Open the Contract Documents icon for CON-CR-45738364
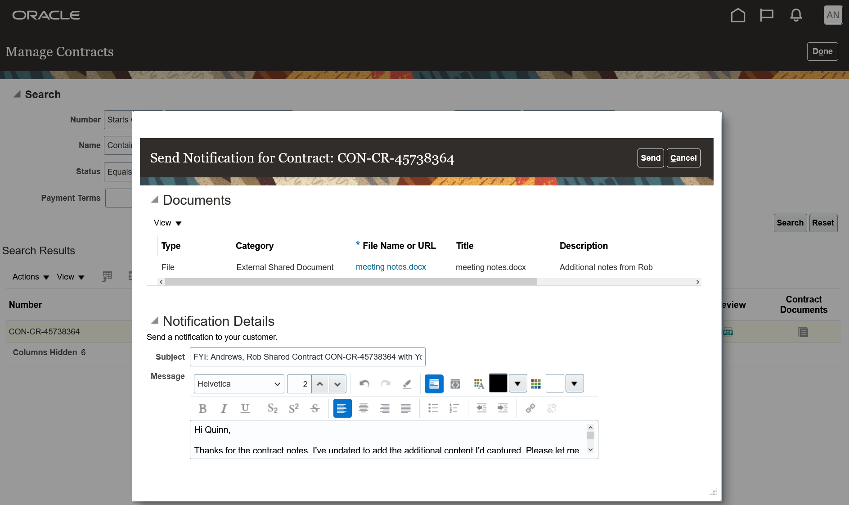Image resolution: width=849 pixels, height=505 pixels. pos(803,332)
